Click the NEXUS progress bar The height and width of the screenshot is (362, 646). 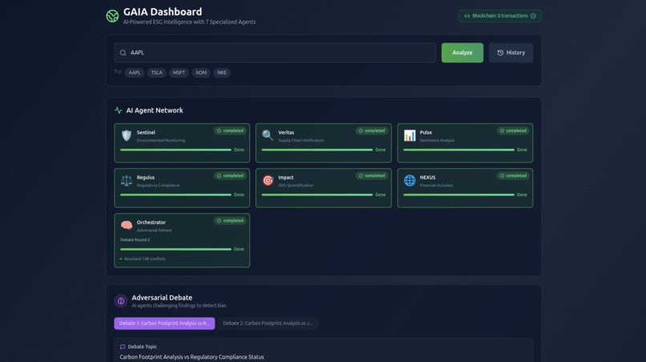point(458,195)
